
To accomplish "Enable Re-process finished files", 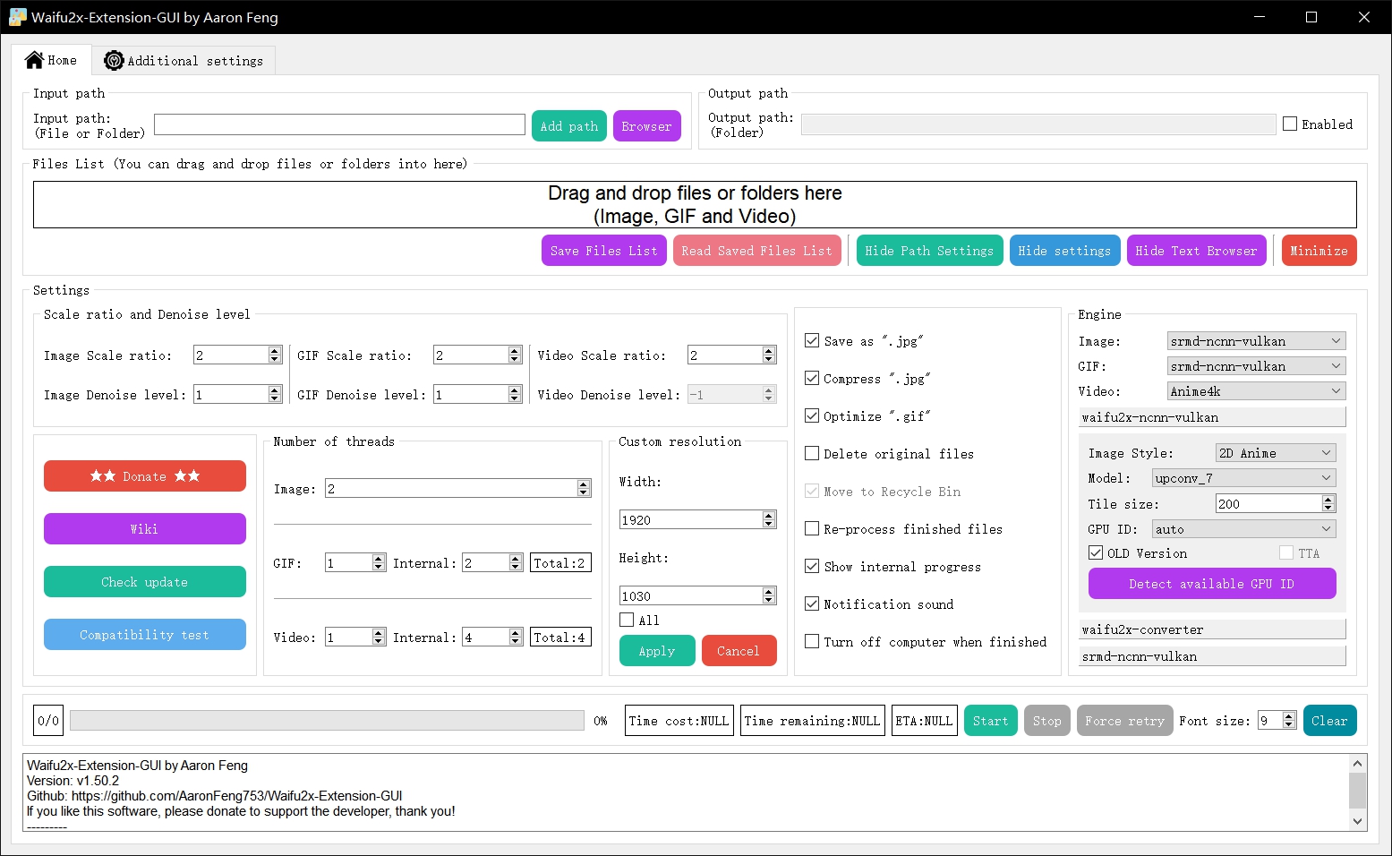I will click(x=812, y=528).
